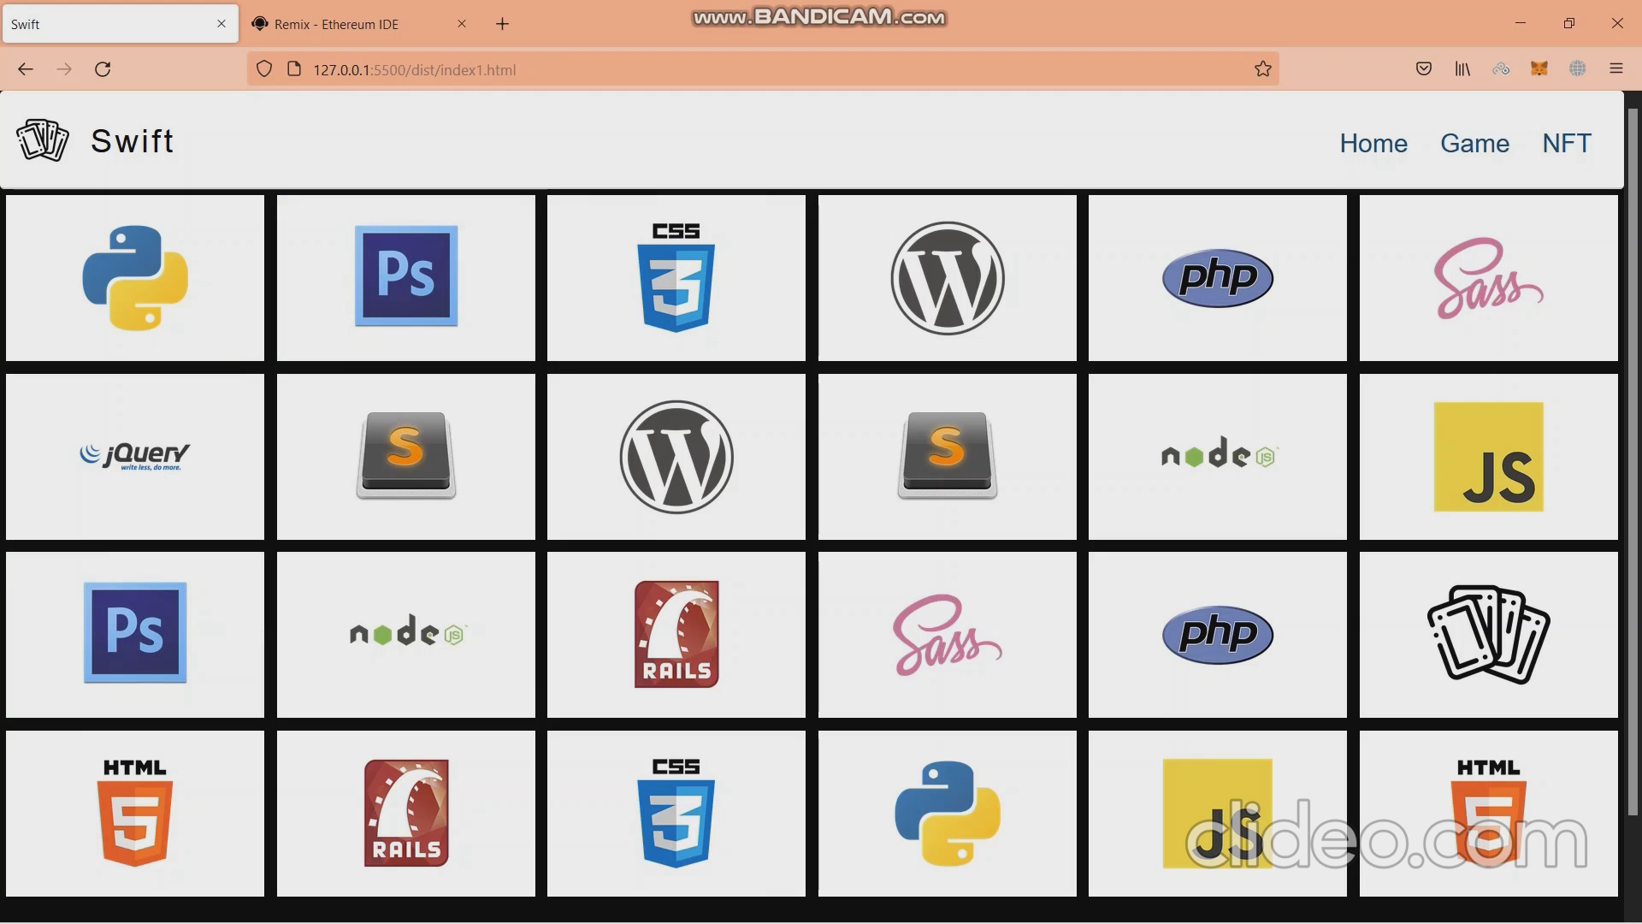Open the MetaMask fox extension
Image resolution: width=1642 pixels, height=924 pixels.
tap(1539, 69)
